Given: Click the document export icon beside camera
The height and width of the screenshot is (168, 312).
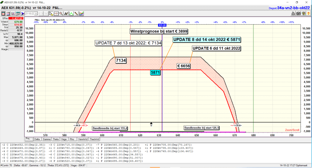Looking at the screenshot, I should pyautogui.click(x=303, y=14).
